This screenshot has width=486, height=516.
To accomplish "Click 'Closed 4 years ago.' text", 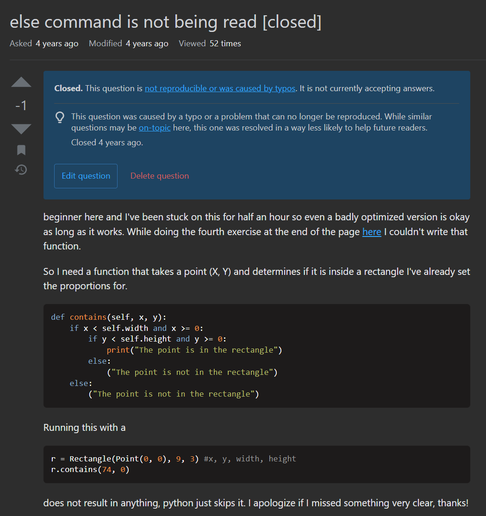I will [x=107, y=143].
